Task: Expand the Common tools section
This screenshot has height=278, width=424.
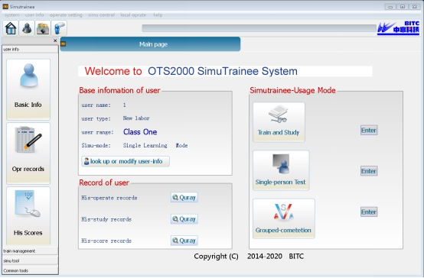Action: click(30, 270)
